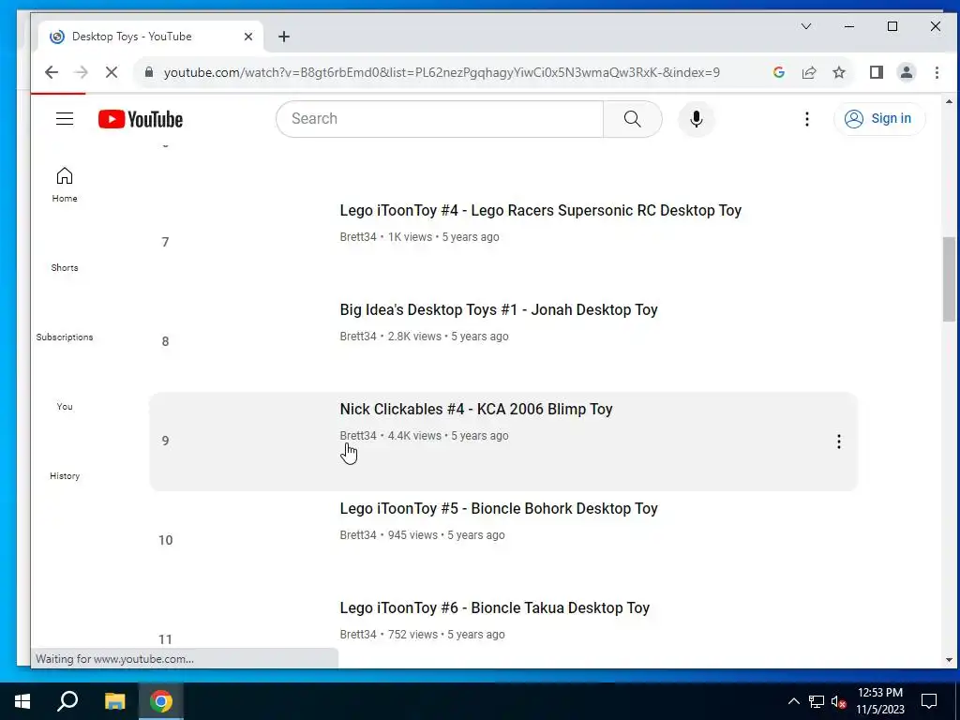The width and height of the screenshot is (960, 720).
Task: Open the Chrome profile avatar
Action: click(907, 72)
